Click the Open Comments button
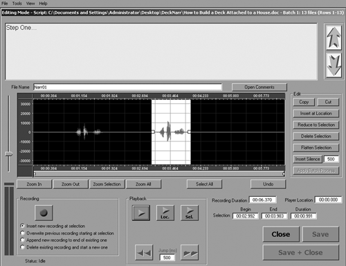Image resolution: width=346 pixels, height=266 pixels. click(259, 87)
